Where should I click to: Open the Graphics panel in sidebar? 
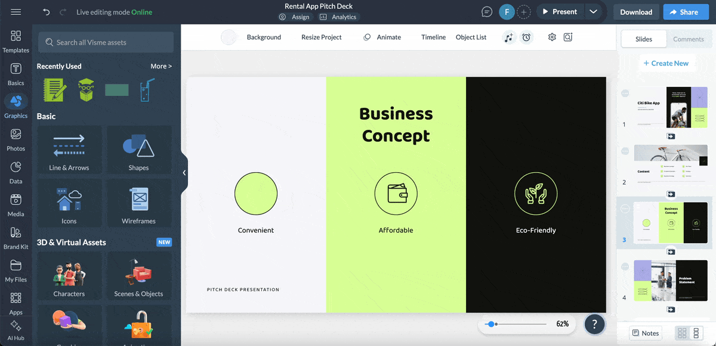(x=16, y=107)
